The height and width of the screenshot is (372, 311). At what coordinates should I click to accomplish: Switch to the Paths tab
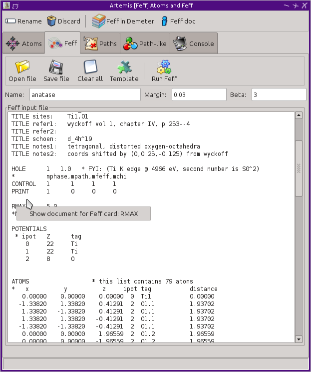pos(100,43)
